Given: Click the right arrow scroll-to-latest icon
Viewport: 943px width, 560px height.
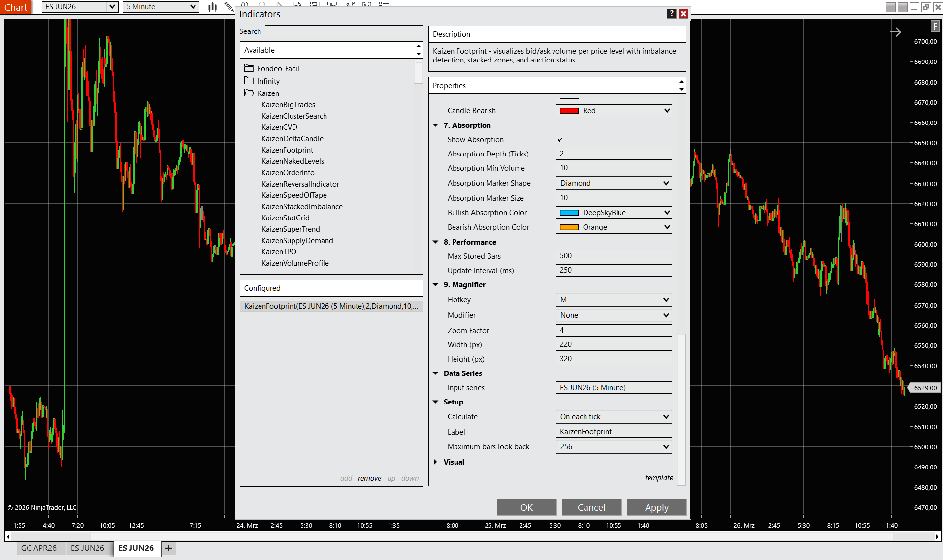Looking at the screenshot, I should pyautogui.click(x=895, y=32).
